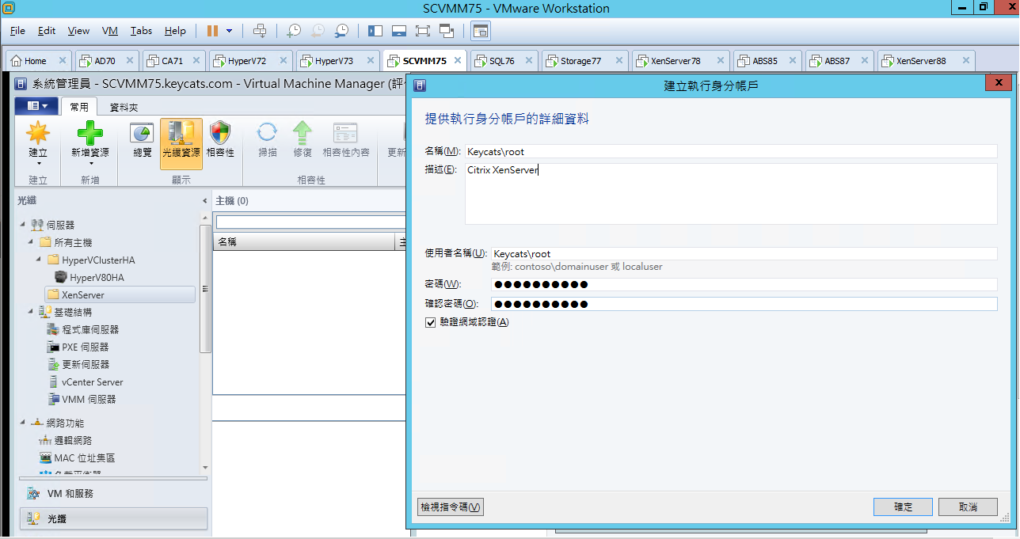Click the 基礎結構 (Infrastructure) node icon

click(x=45, y=312)
